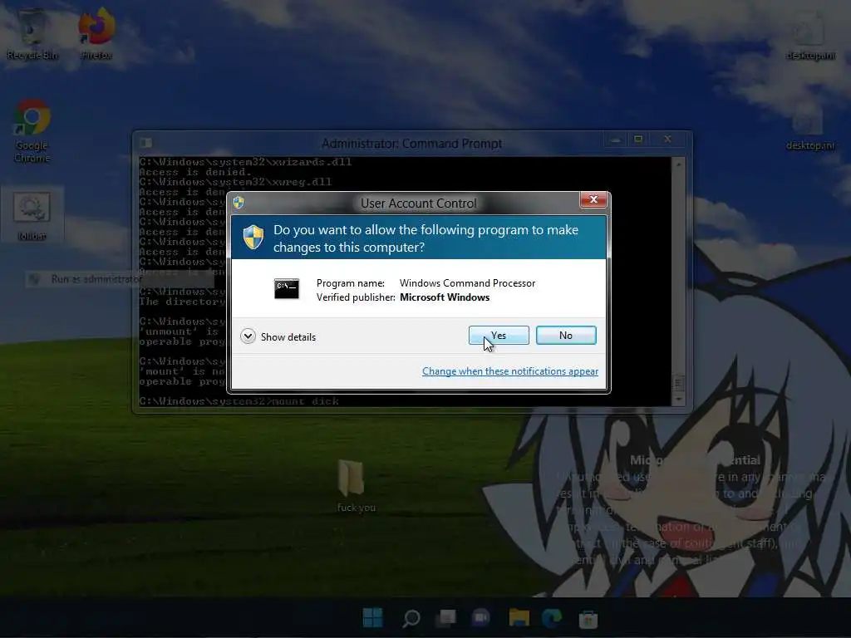Open Task View on the taskbar
This screenshot has width=851, height=638.
click(x=446, y=617)
